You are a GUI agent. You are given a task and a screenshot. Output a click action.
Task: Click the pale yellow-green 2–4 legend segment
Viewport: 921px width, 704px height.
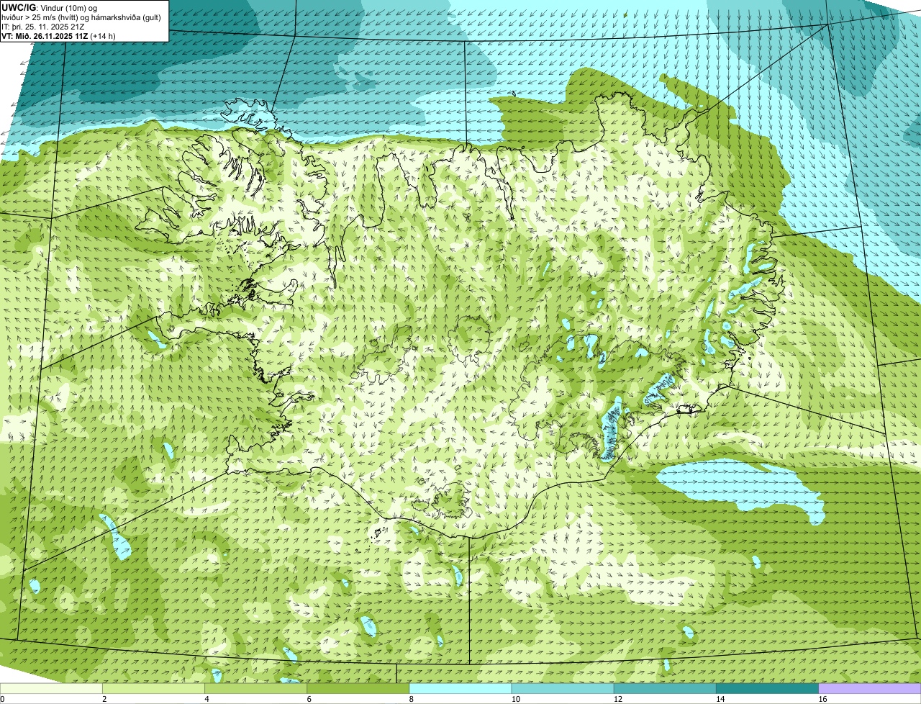(x=153, y=689)
